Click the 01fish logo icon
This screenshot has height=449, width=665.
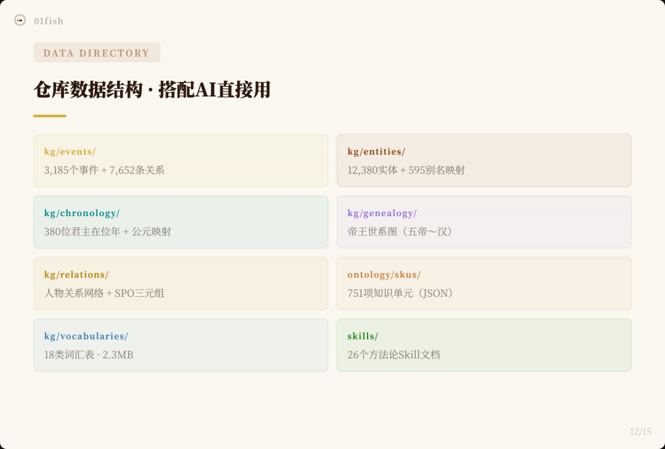[x=20, y=20]
